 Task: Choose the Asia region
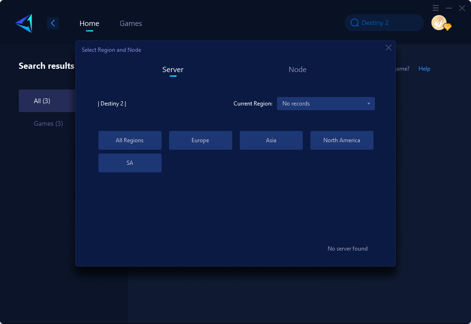271,140
